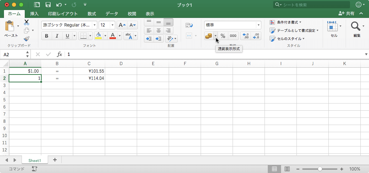369x173 pixels.
Task: Click the Undo arrow icon
Action: coord(59,5)
